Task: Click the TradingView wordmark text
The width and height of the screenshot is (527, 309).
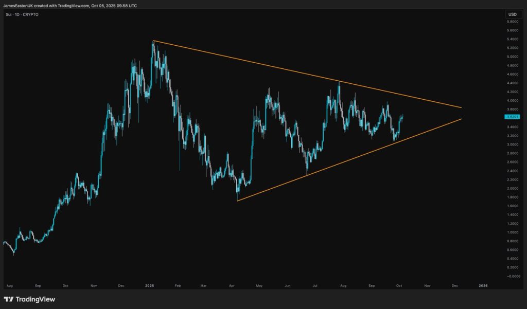Action: click(35, 299)
